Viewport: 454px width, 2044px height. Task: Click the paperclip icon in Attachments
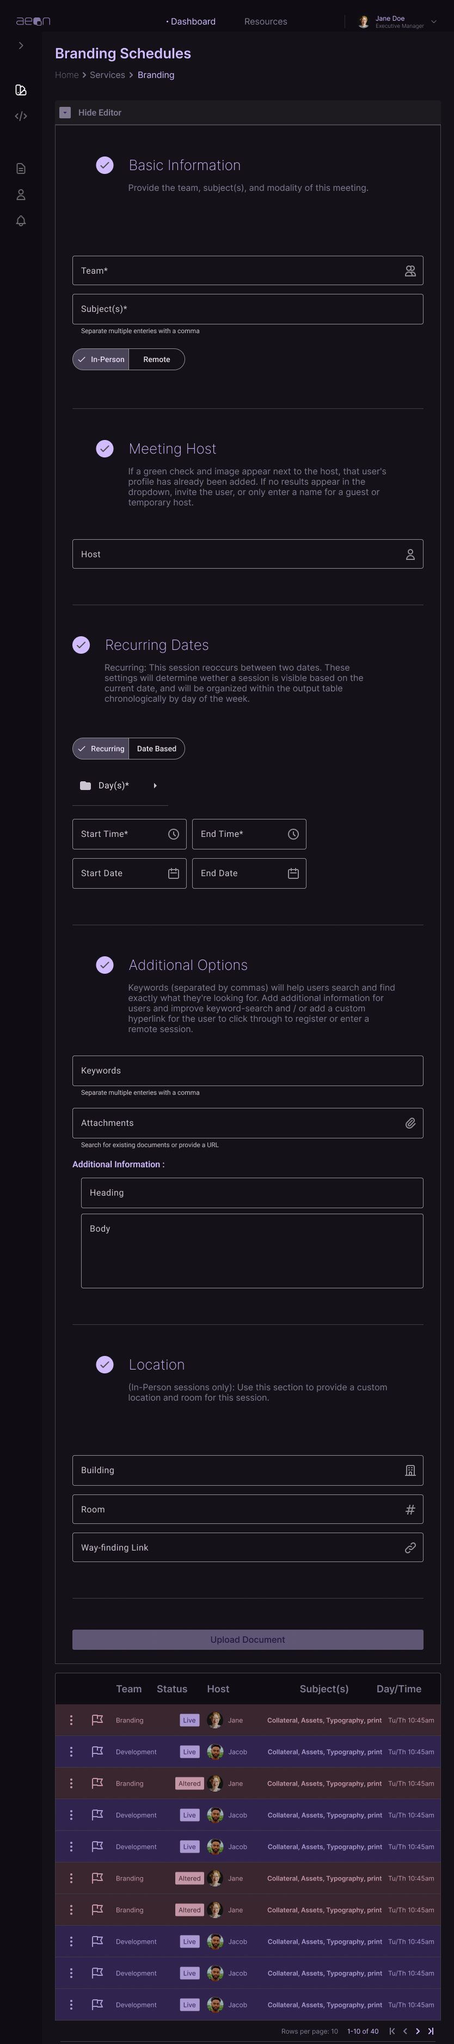click(409, 1123)
